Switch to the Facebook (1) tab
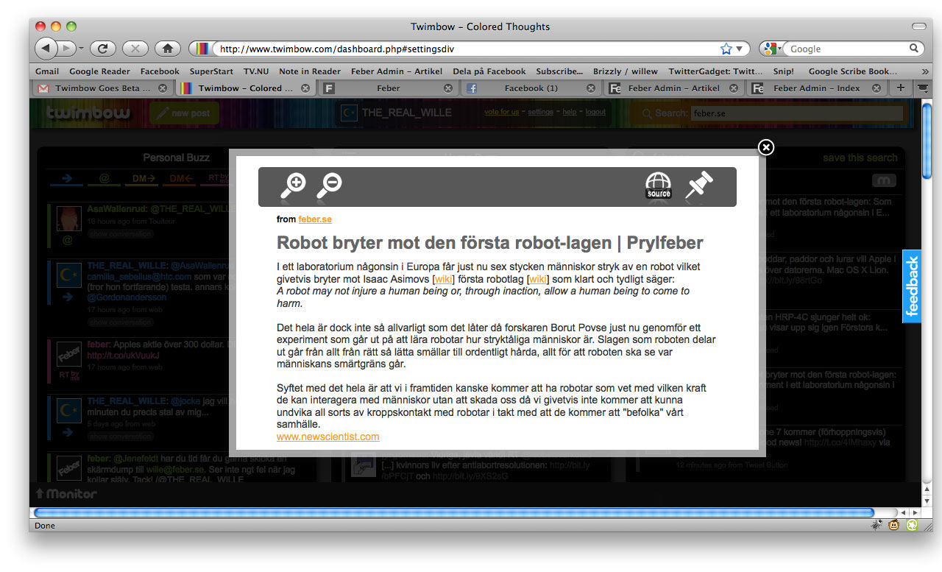 pyautogui.click(x=531, y=88)
